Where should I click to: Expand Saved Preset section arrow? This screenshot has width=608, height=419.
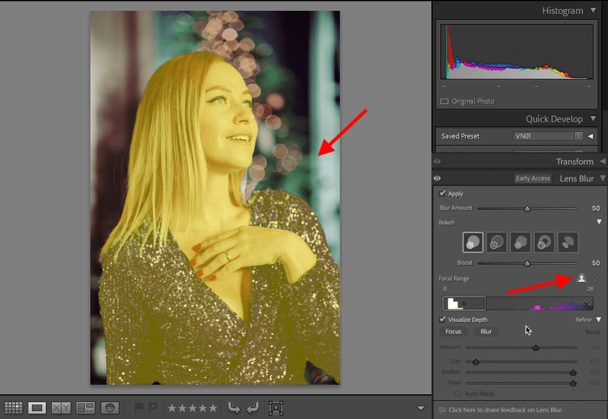pos(591,136)
